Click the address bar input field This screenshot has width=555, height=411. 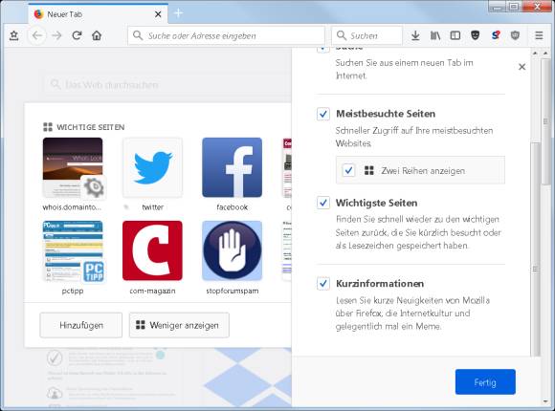pos(226,35)
